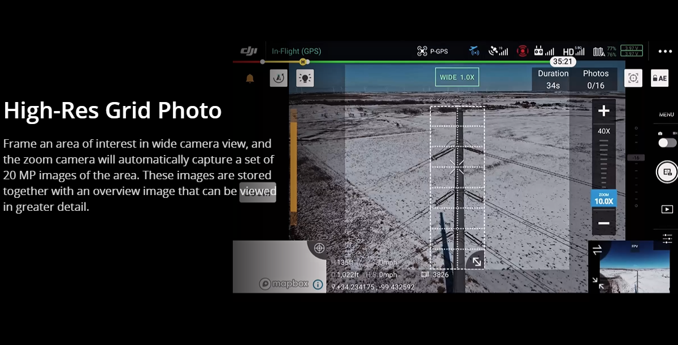Tap remaining flight time 35:21
The width and height of the screenshot is (678, 345).
563,61
